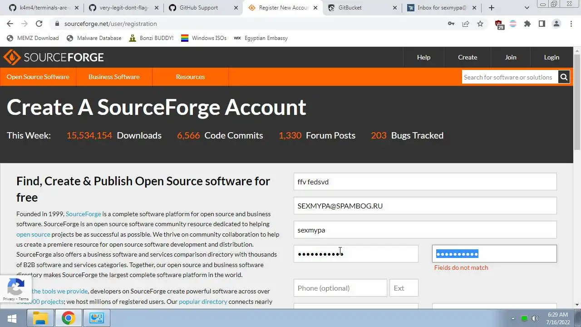Open the red shield extension with badge 29
581x327 pixels.
click(x=499, y=25)
